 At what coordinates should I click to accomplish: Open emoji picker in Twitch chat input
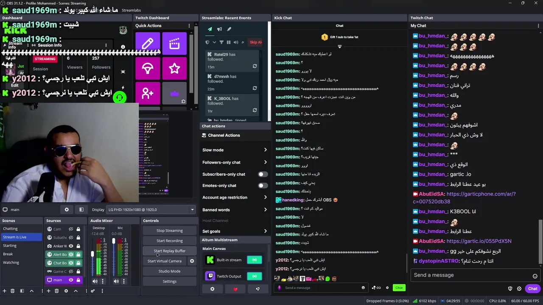tap(535, 276)
